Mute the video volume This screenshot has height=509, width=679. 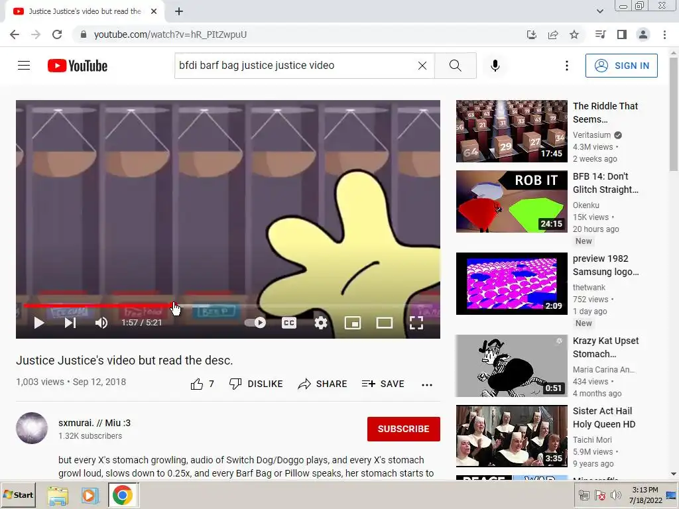[101, 323]
